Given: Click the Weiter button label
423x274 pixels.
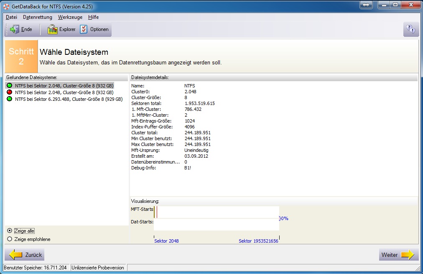Looking at the screenshot, I should [x=389, y=255].
